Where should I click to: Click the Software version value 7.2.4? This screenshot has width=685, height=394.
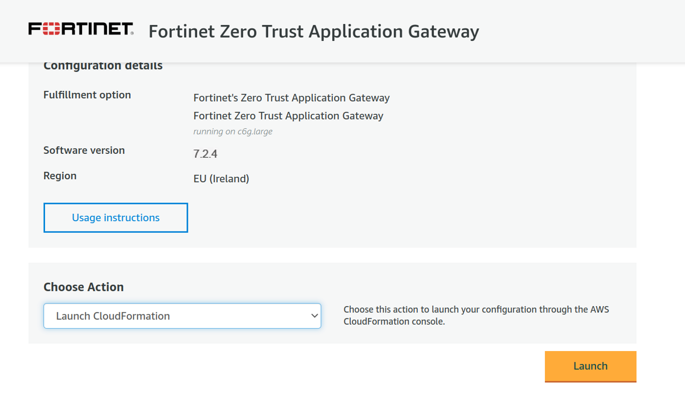[205, 153]
